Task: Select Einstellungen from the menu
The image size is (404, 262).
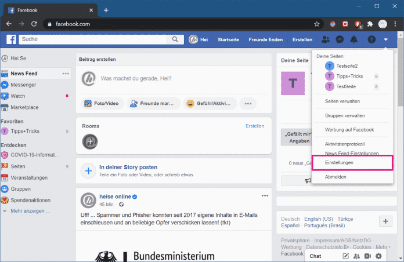Action: click(338, 163)
